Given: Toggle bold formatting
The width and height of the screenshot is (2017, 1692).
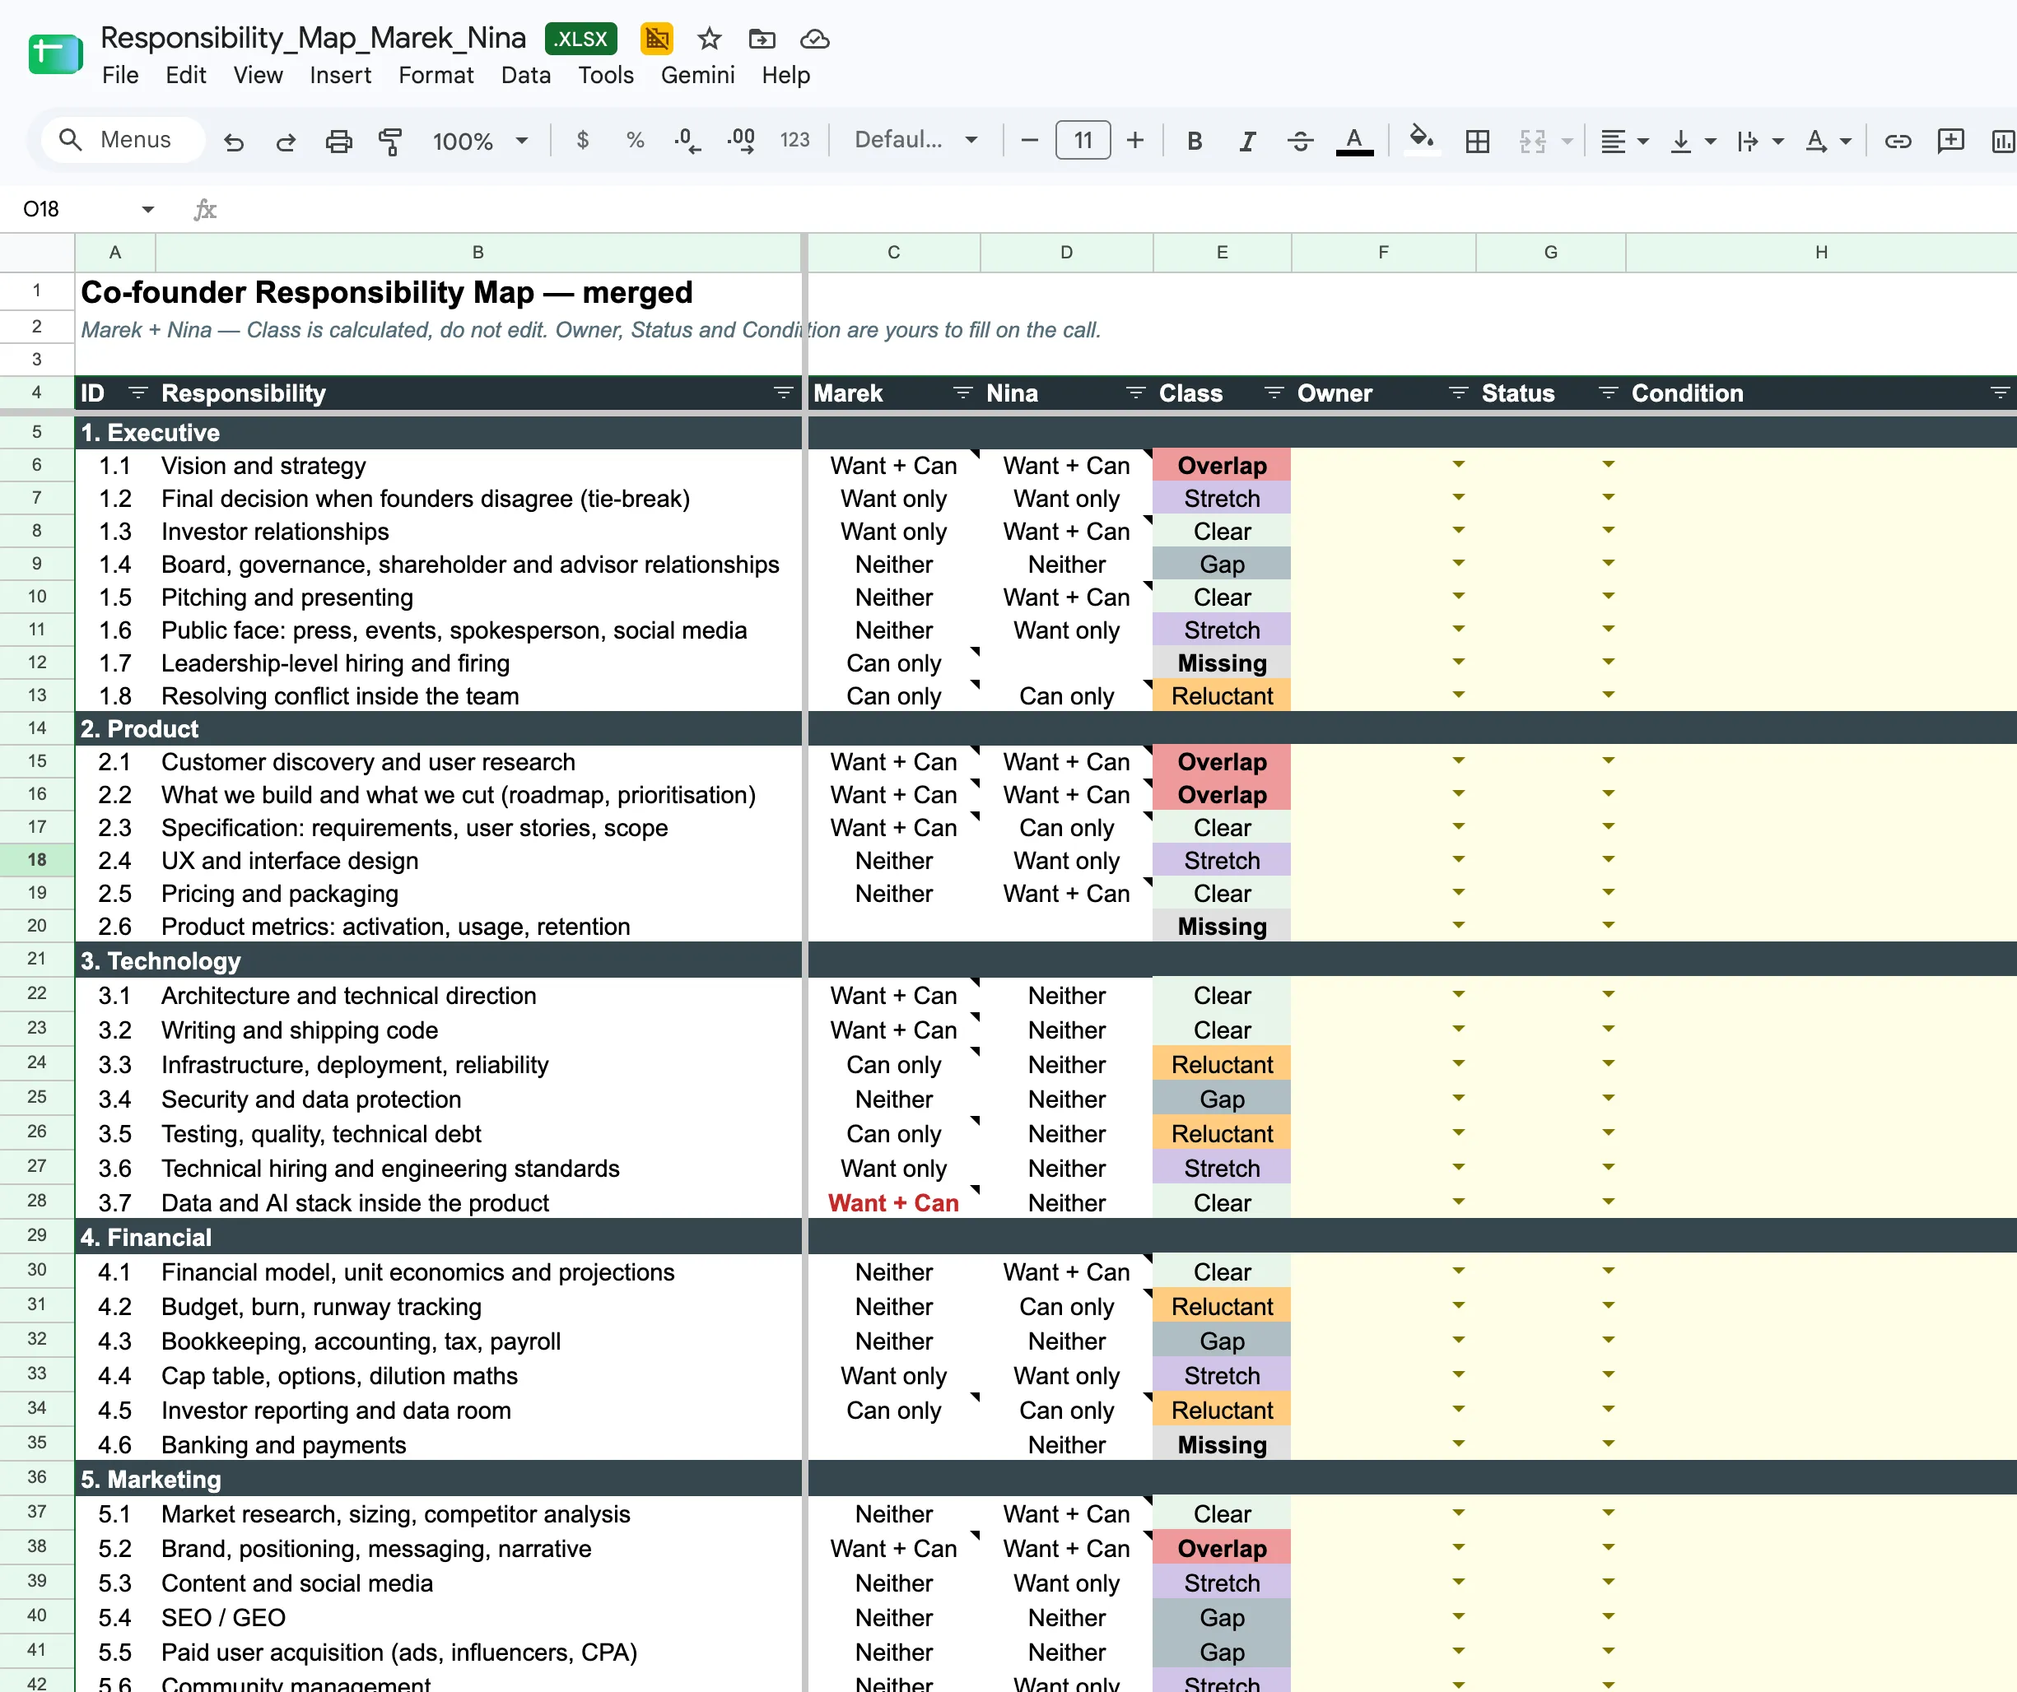Looking at the screenshot, I should coord(1194,142).
